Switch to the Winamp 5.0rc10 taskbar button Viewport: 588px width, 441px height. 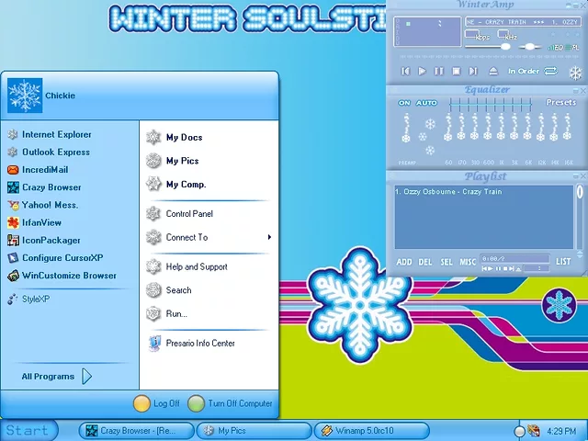tap(371, 431)
